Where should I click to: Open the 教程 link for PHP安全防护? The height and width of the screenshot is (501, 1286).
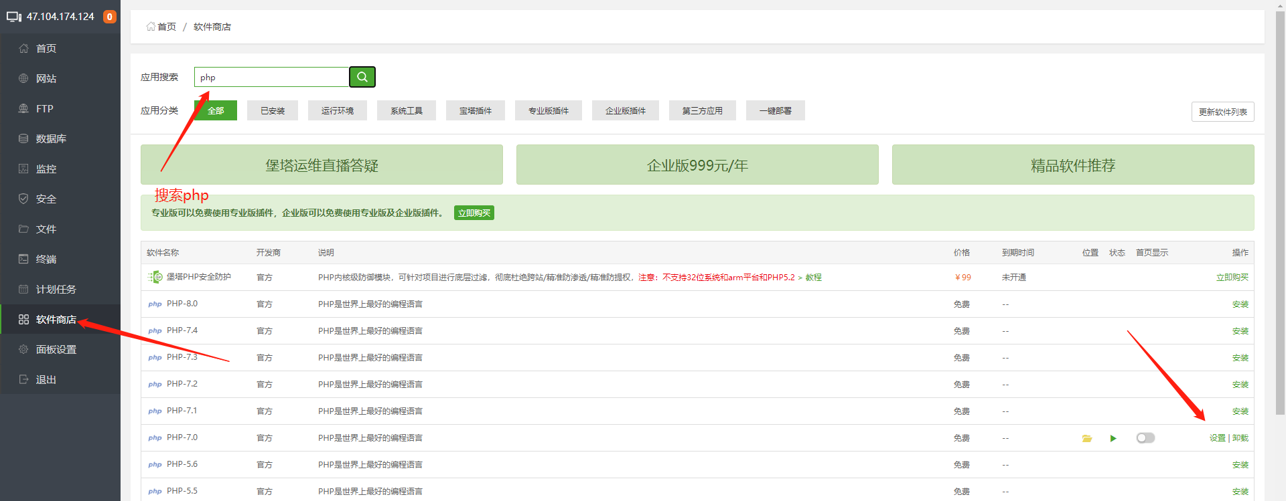(x=813, y=278)
